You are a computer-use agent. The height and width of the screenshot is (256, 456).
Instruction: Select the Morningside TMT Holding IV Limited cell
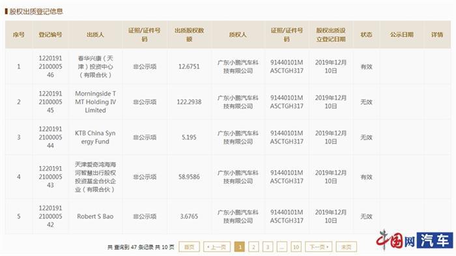tap(95, 102)
